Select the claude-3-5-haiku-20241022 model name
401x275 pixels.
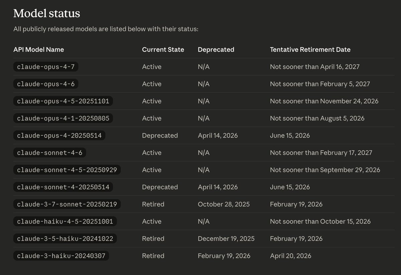tap(65, 239)
